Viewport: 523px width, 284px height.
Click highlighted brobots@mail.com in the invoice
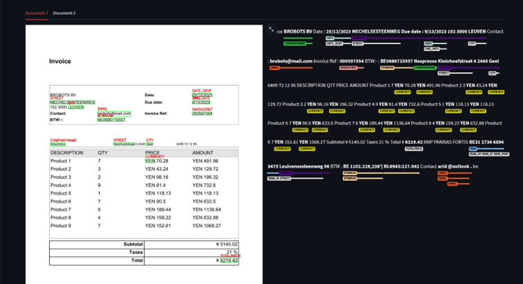click(114, 114)
